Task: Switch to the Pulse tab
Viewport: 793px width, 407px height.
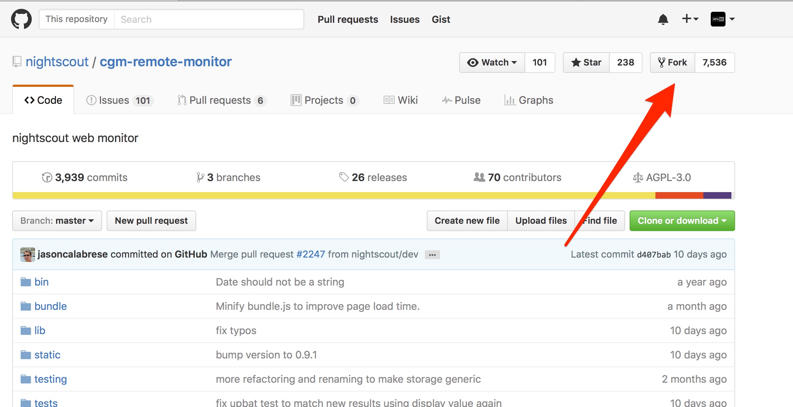Action: [x=461, y=100]
